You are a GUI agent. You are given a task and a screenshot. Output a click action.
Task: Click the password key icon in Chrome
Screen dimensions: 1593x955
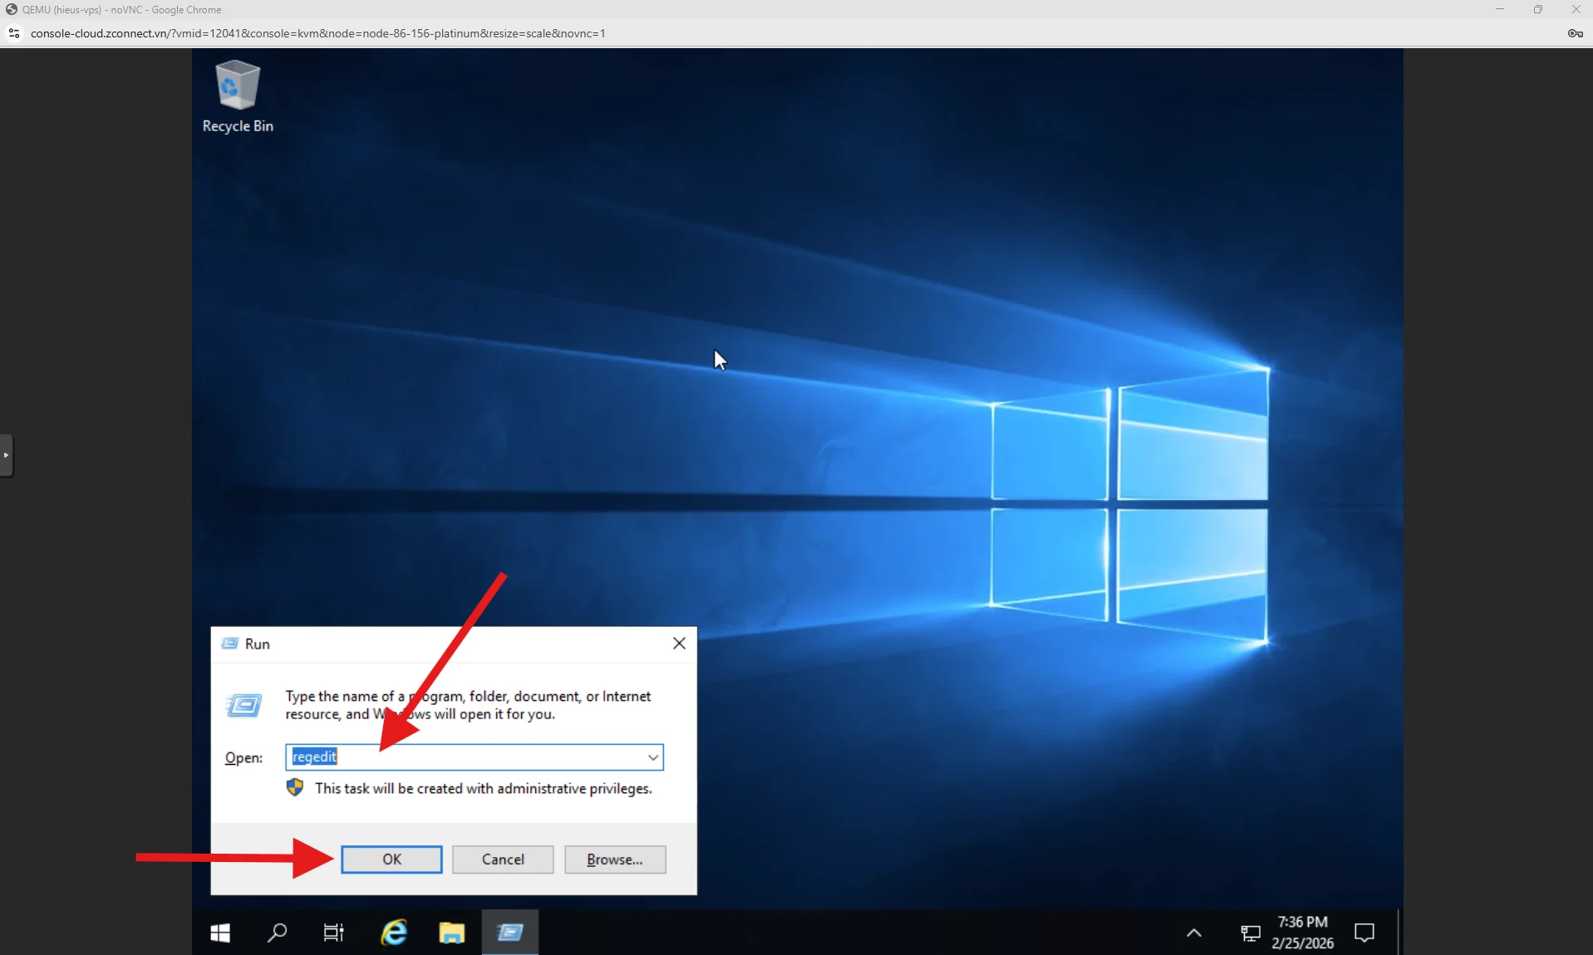[x=1575, y=33]
